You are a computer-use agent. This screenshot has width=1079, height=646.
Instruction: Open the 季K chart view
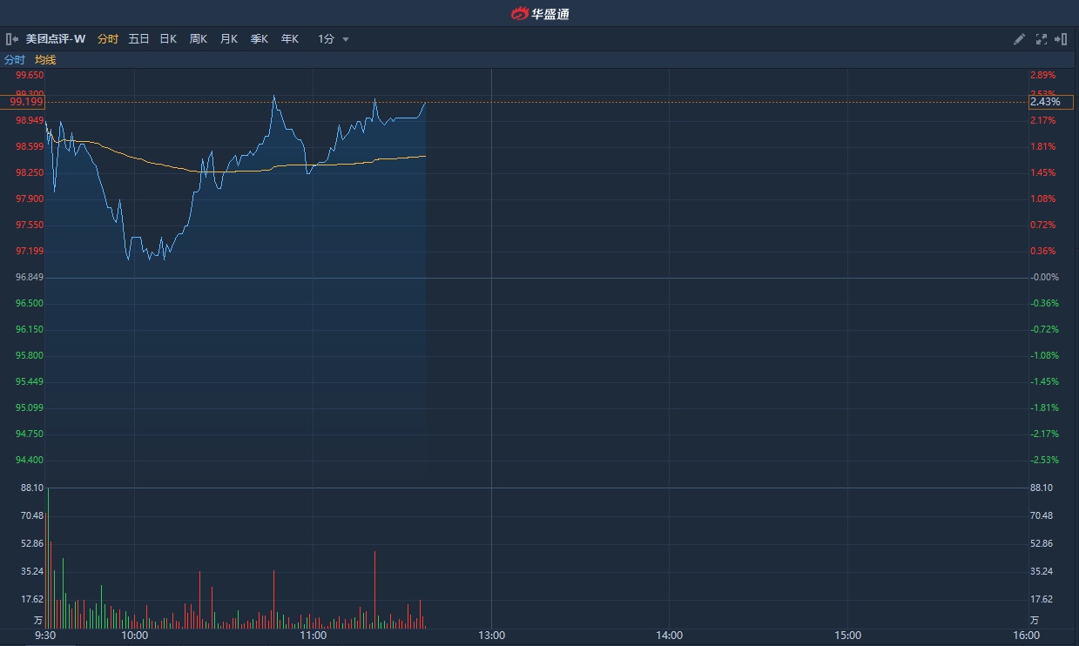click(x=260, y=39)
